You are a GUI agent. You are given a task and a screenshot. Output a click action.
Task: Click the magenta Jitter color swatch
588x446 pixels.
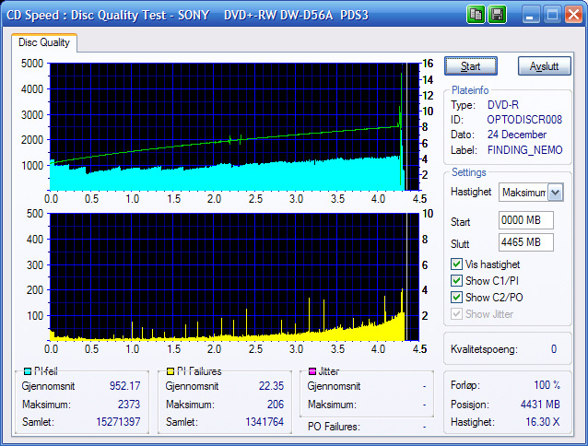pos(312,371)
